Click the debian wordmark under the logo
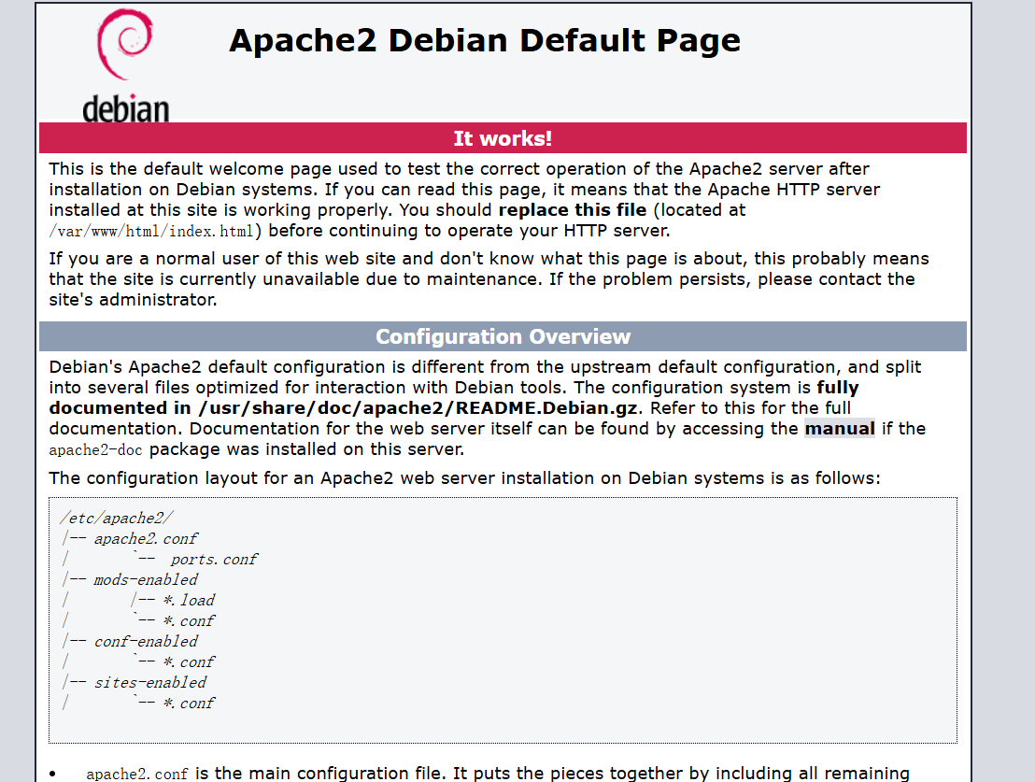Screen dimensions: 1035x782 pos(126,109)
